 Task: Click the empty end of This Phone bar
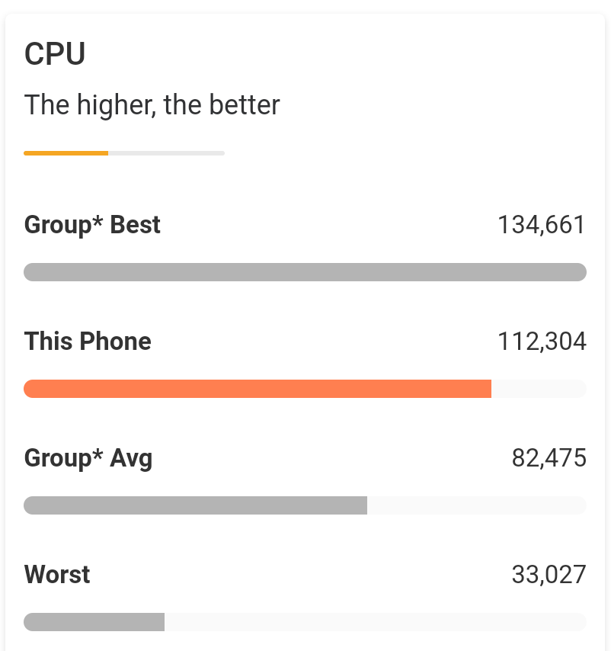[x=538, y=389]
